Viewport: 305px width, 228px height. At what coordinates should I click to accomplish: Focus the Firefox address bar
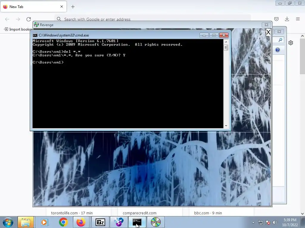click(152, 19)
